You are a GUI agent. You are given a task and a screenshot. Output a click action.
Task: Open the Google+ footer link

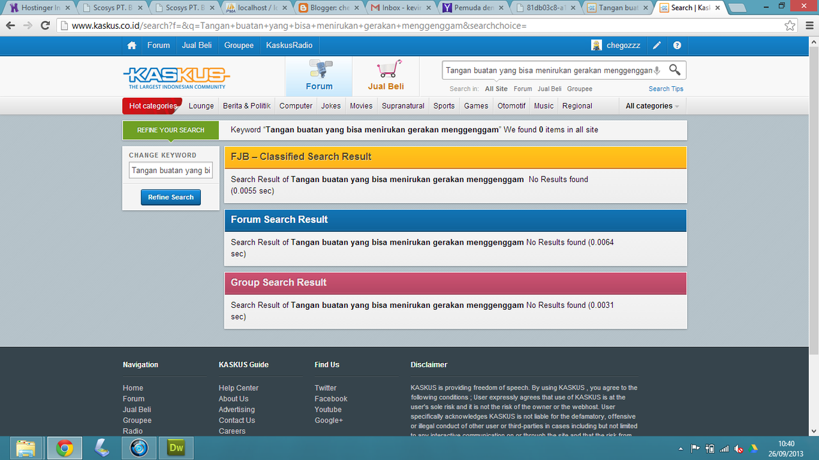point(329,420)
